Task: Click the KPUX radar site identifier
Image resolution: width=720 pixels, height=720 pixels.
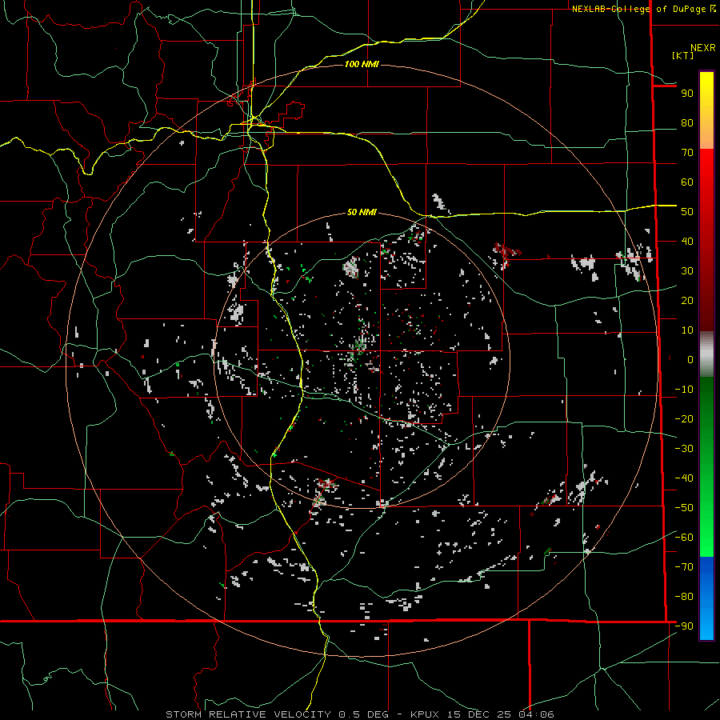Action: click(x=423, y=714)
